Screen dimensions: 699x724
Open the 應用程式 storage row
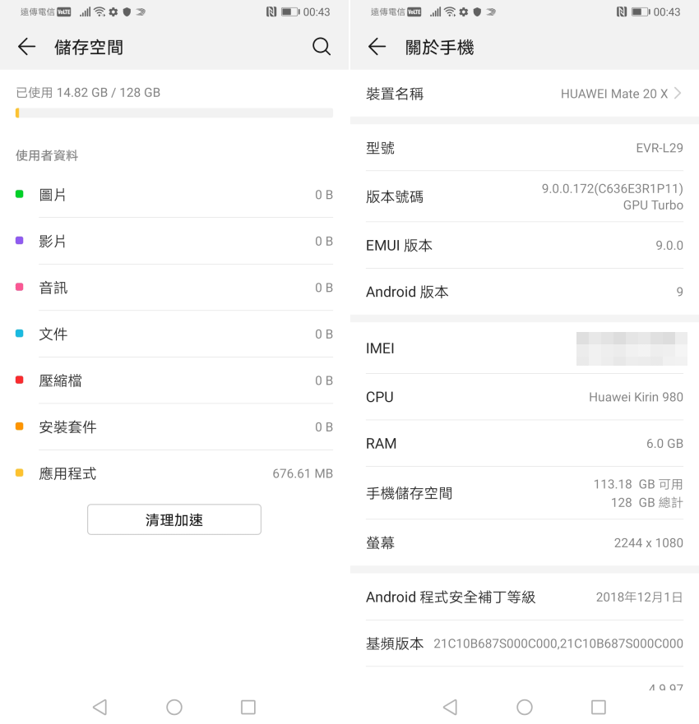(174, 473)
